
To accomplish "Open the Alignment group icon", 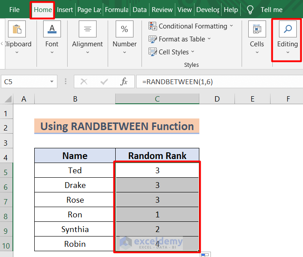I will 88,29.
